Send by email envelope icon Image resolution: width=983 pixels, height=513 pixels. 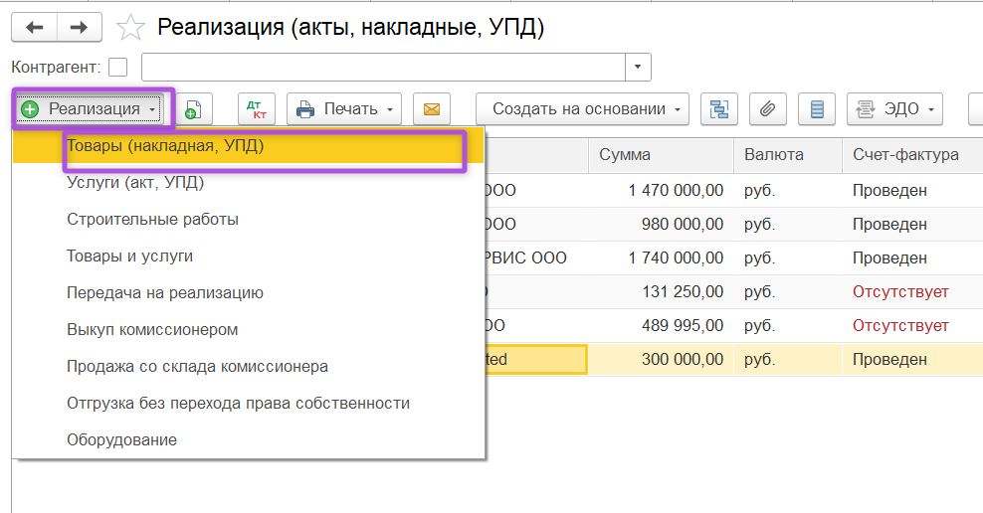pos(432,109)
